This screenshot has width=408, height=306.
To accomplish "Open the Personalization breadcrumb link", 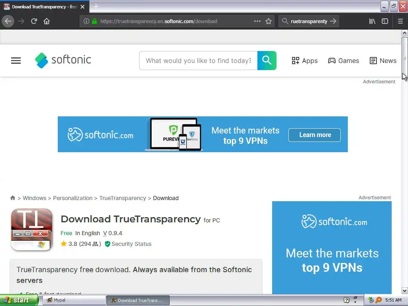I will (73, 198).
